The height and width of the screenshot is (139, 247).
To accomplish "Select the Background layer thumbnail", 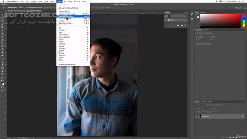I will (200, 116).
